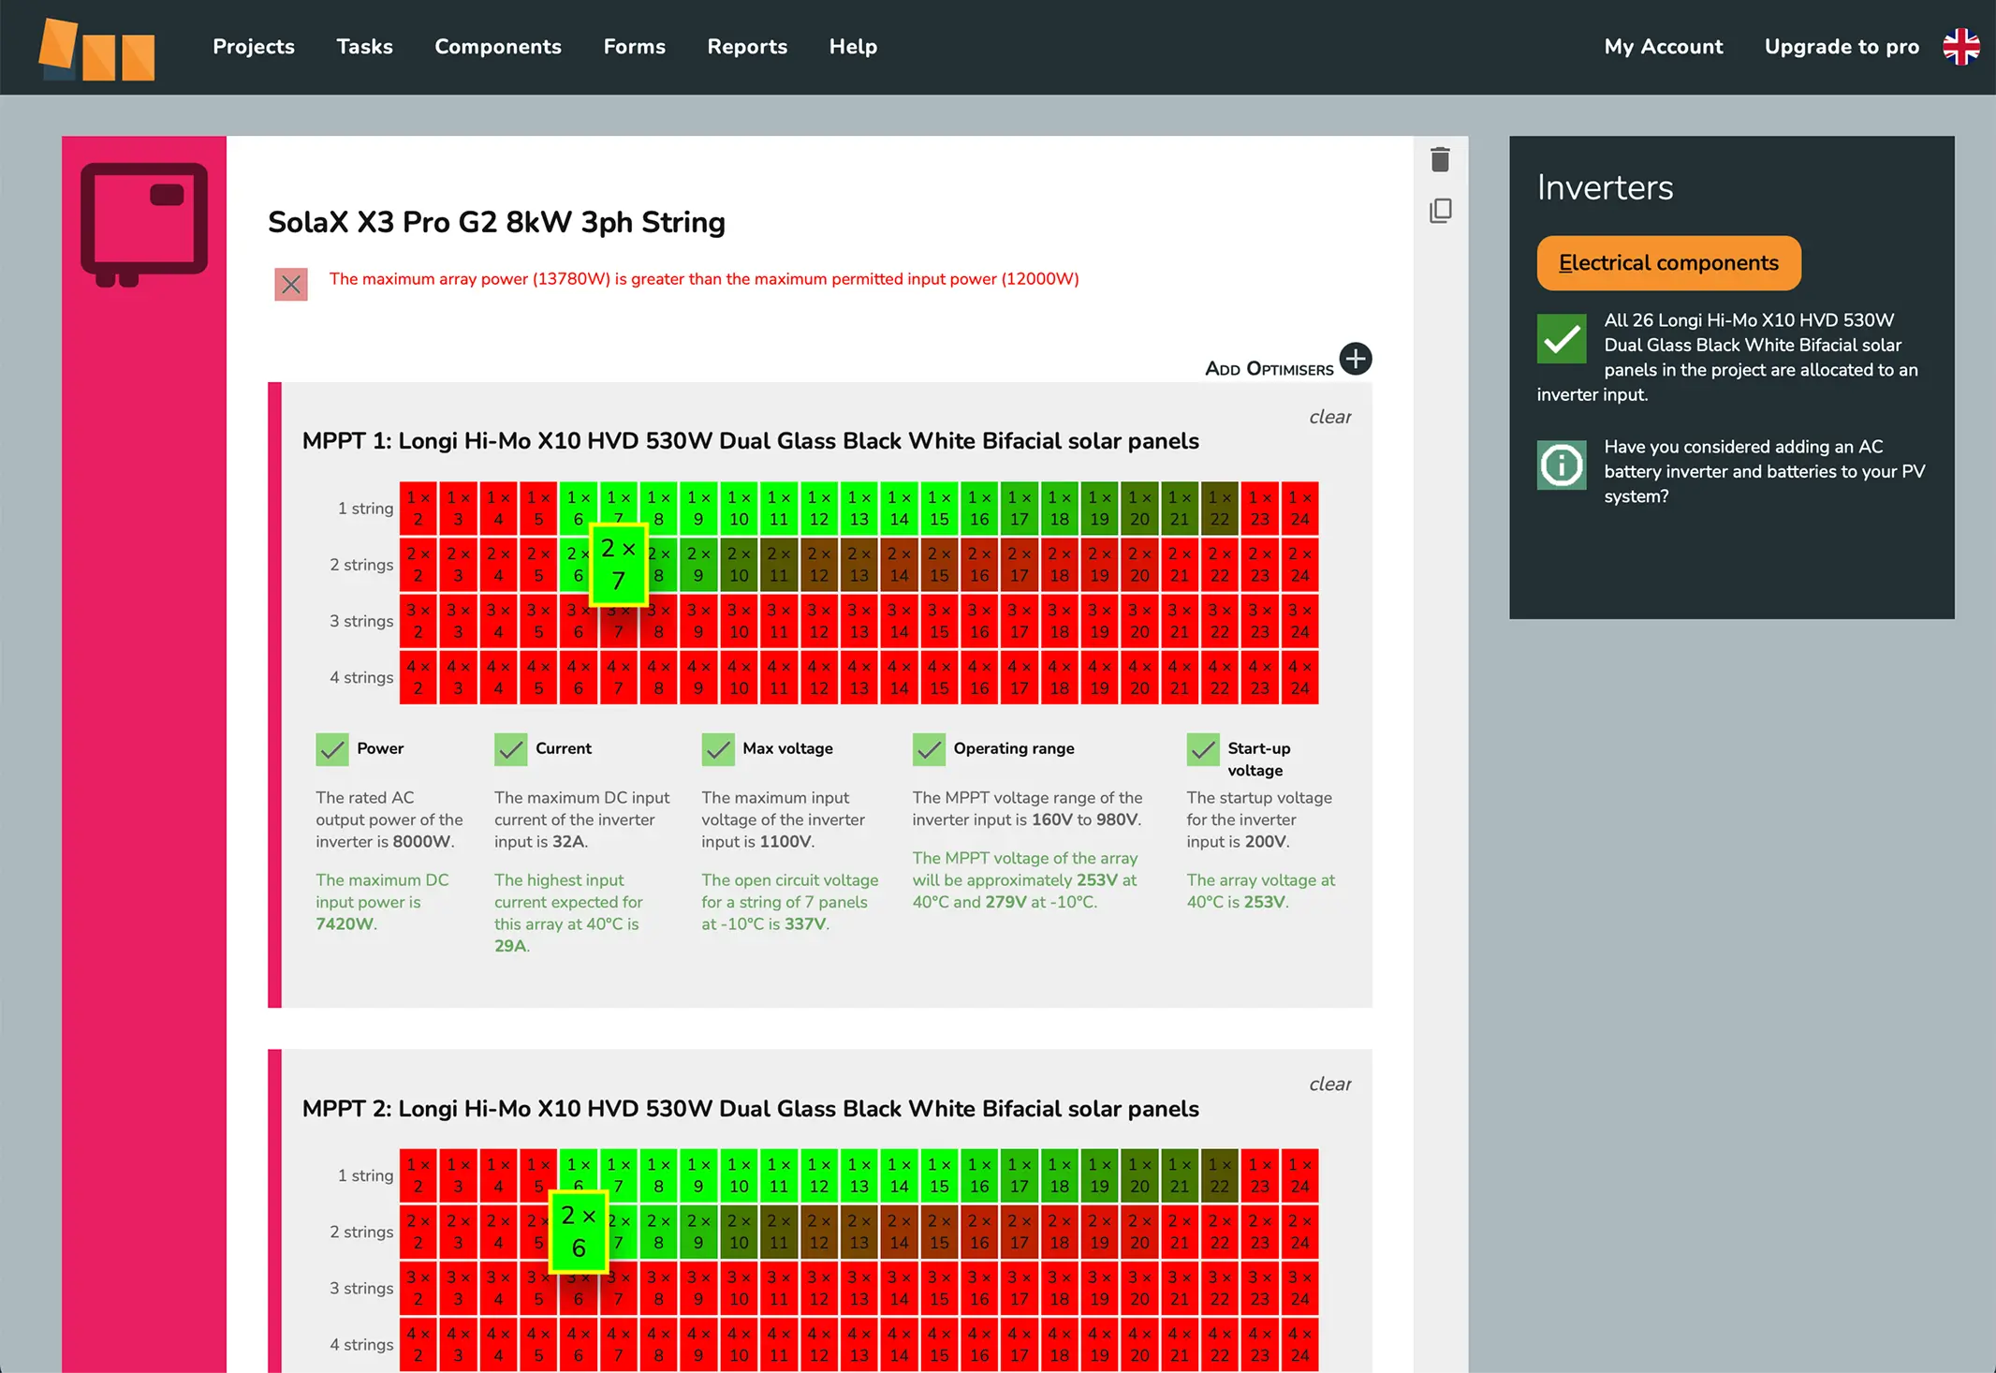Select 1 × 9 in the MPPT 2 grid
Image resolution: width=1996 pixels, height=1373 pixels.
pos(698,1175)
